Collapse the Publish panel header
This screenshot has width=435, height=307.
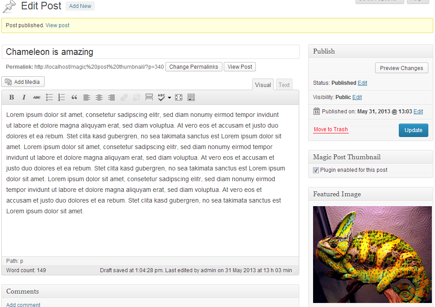tap(370, 51)
